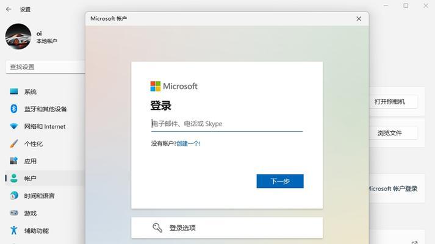Click the game controller icon
Viewport: 435px width, 244px height.
14,213
